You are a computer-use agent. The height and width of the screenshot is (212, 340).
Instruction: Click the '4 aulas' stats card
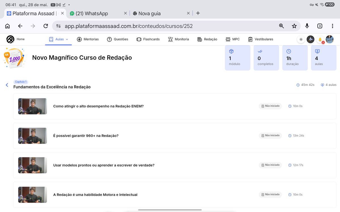pos(324,58)
